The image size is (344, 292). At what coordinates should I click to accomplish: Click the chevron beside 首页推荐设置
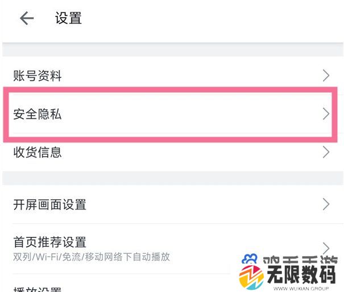(x=326, y=248)
